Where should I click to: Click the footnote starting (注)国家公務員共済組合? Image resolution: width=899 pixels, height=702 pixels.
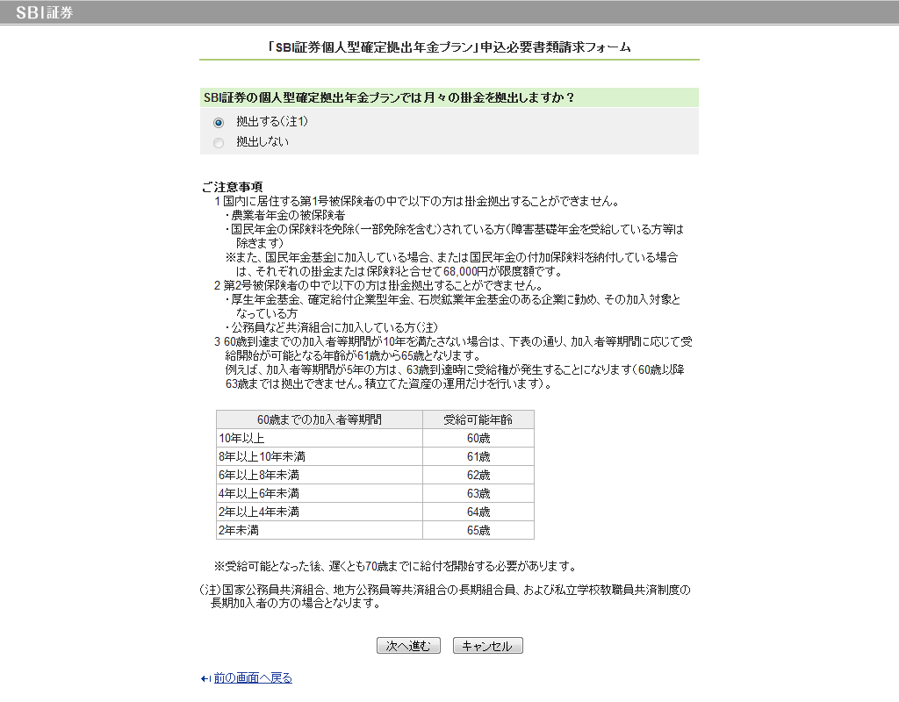[445, 596]
